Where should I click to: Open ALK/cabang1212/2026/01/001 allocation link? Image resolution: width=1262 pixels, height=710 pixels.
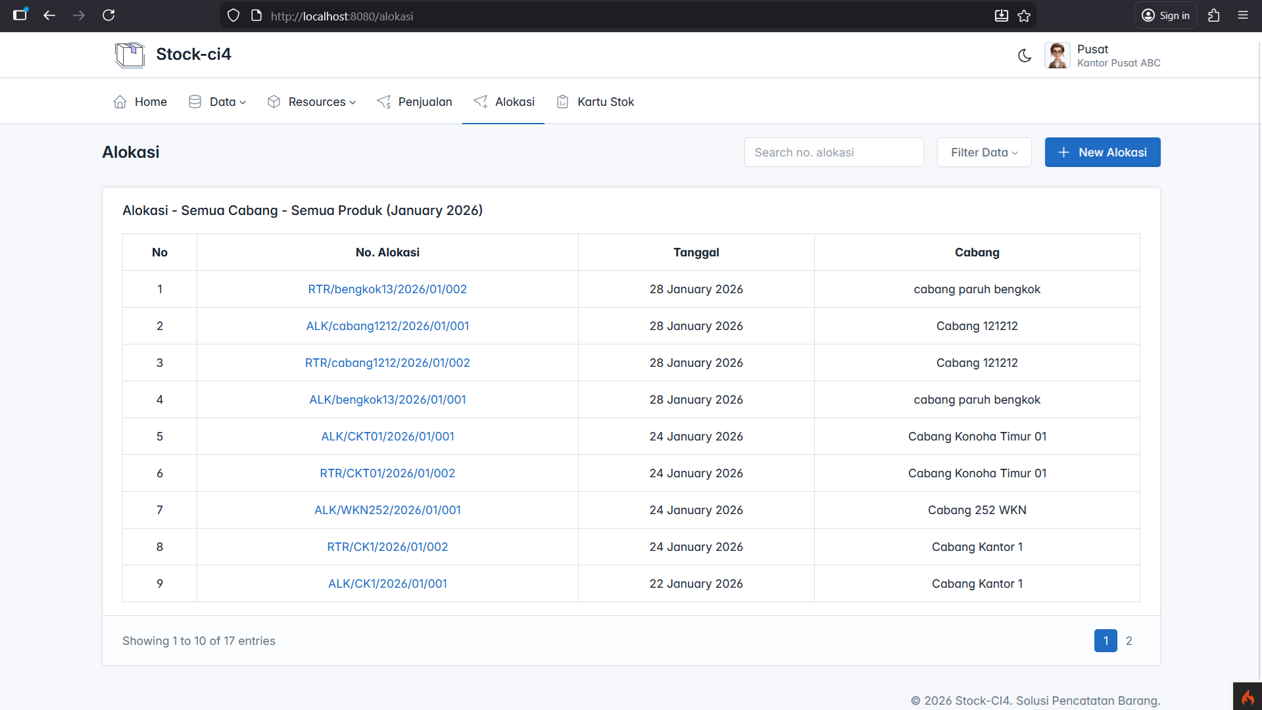tap(387, 326)
